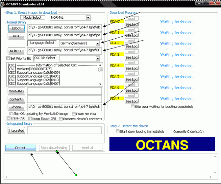Click See Log for PDA 0
This screenshot has width=221, height=184.
pyautogui.click(x=132, y=24)
